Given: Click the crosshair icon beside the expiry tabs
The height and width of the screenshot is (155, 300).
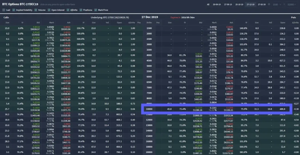Looking at the screenshot, I should pyautogui.click(x=269, y=4).
